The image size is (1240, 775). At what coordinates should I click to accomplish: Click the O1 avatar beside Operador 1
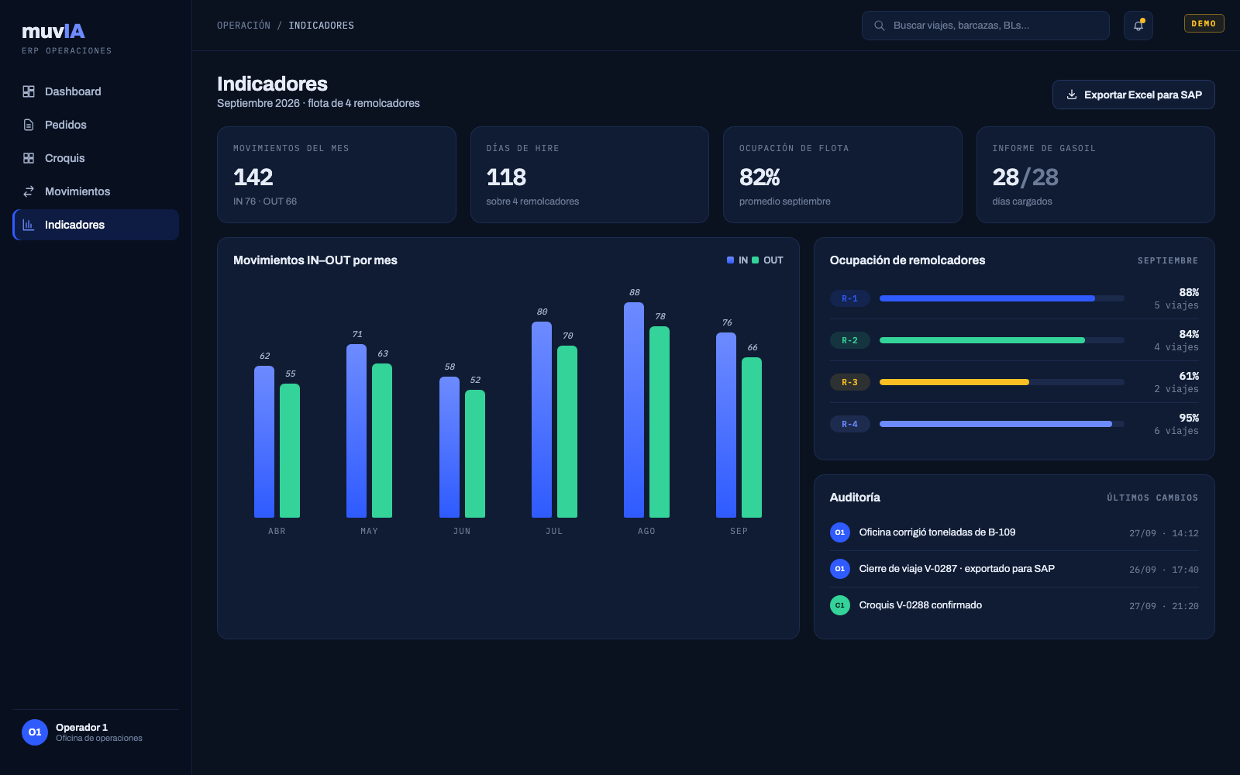tap(35, 732)
